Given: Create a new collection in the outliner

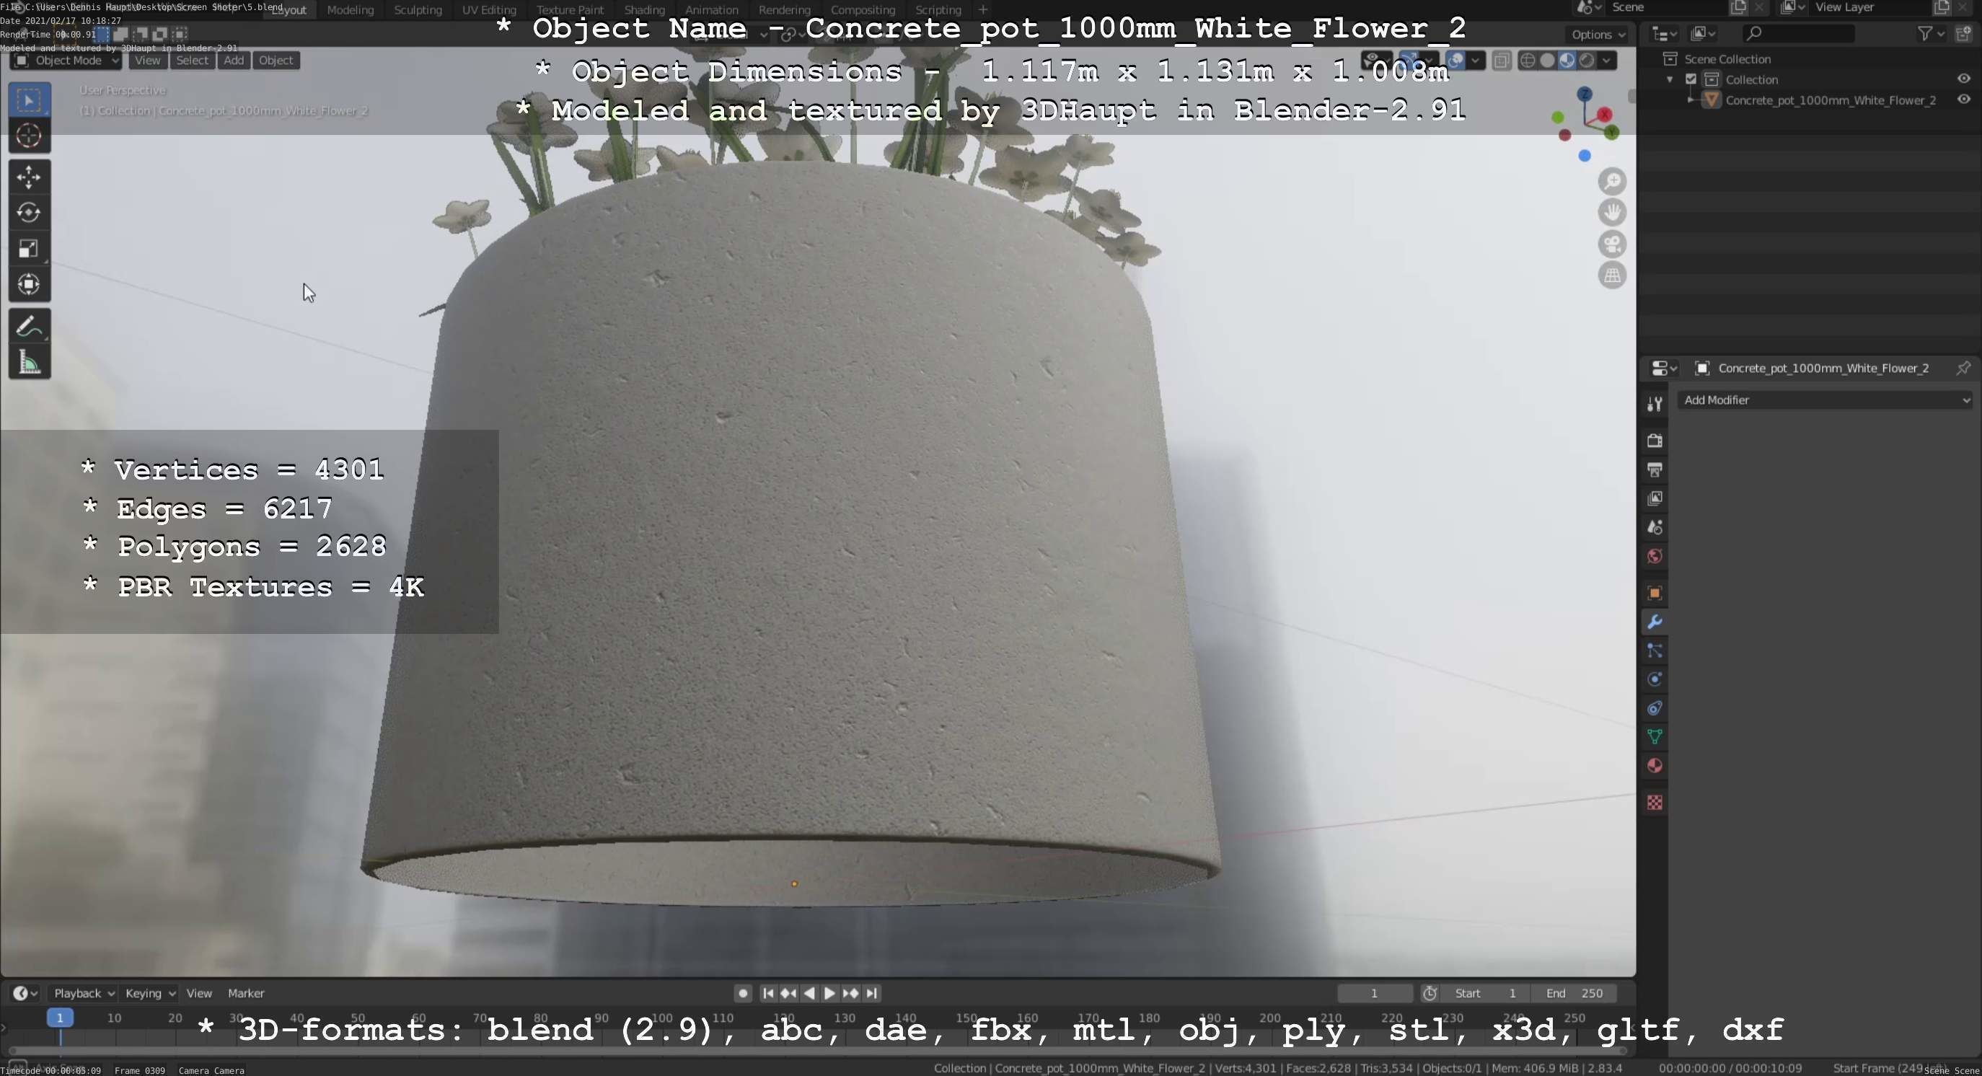Looking at the screenshot, I should (1963, 33).
